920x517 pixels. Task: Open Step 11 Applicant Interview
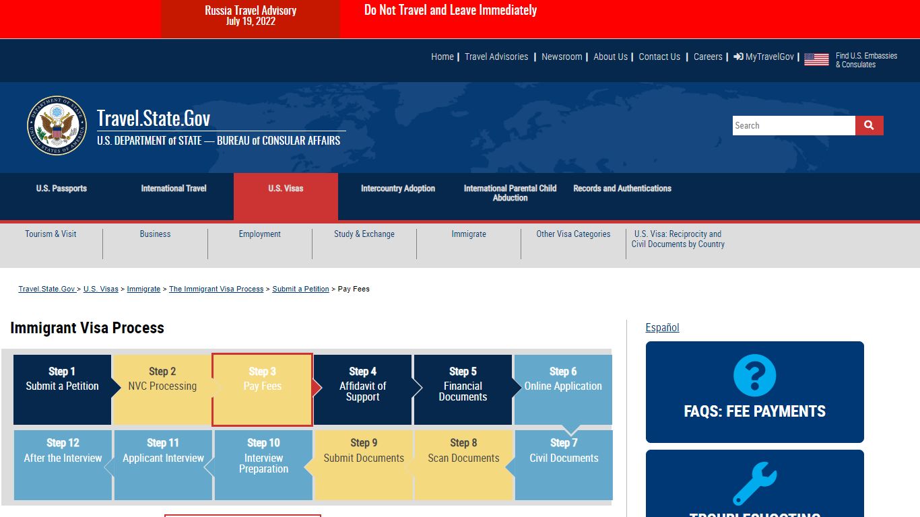tap(163, 465)
